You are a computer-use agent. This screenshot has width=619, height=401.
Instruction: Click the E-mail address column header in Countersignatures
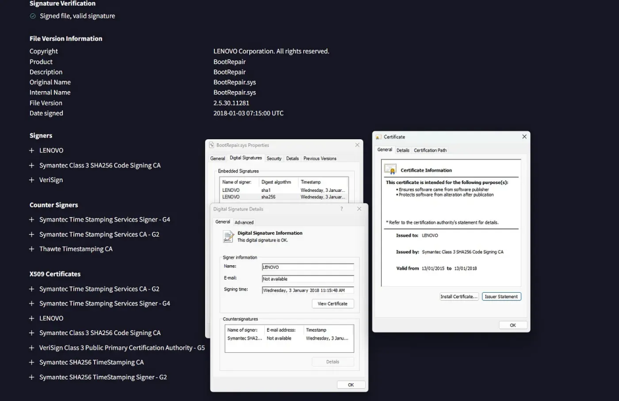281,330
